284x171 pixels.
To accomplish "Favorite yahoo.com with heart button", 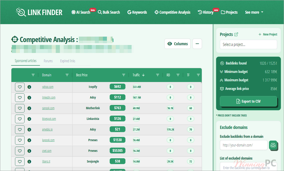I will (20, 87).
